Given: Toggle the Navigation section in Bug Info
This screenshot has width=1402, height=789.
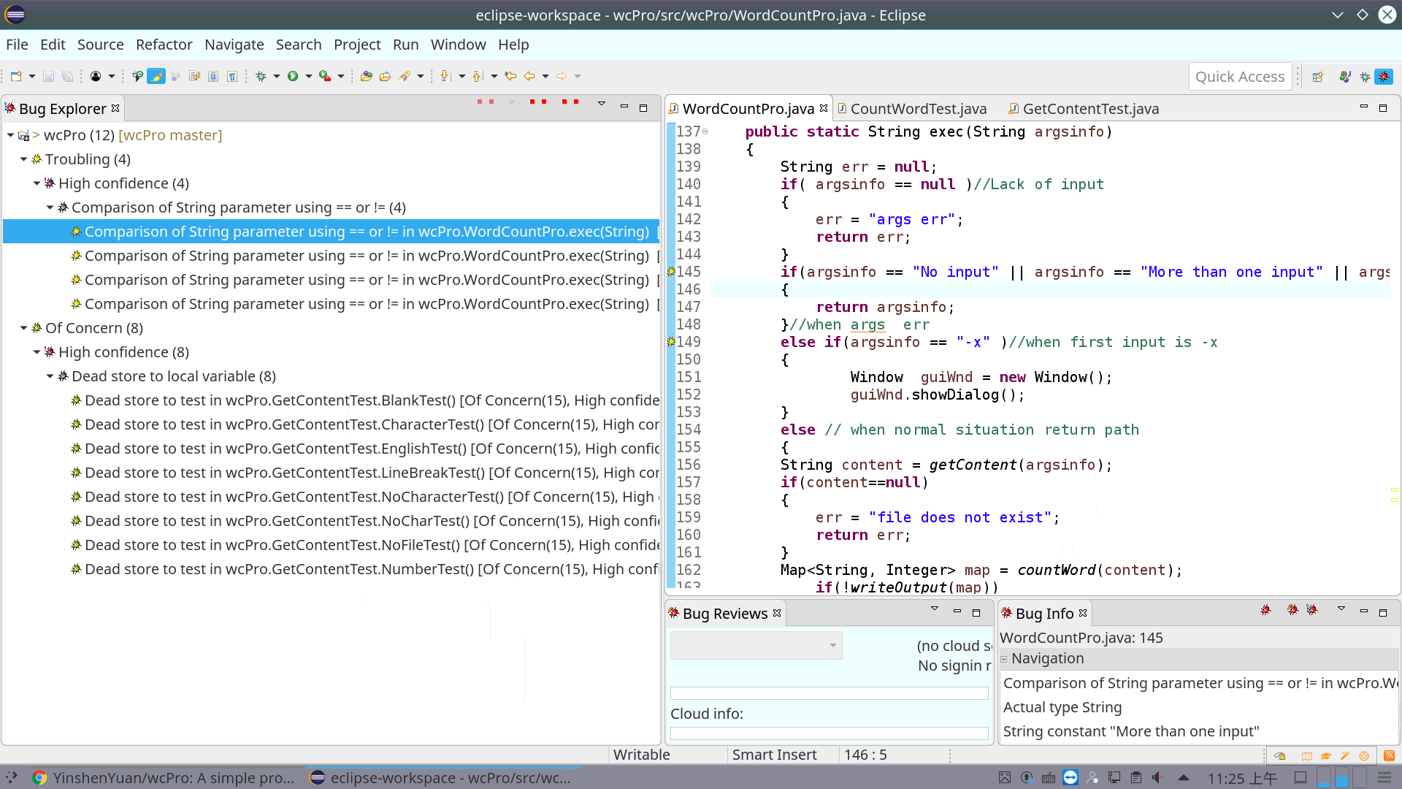Looking at the screenshot, I should point(1004,659).
